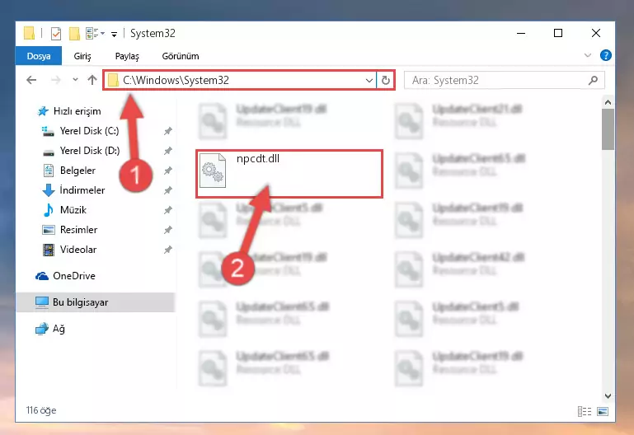Click the npcdt.dll gear file icon
This screenshot has height=435, width=634.
tap(213, 171)
